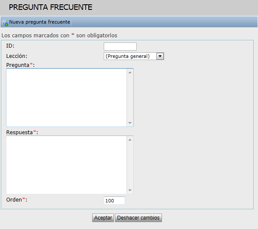Focus the ID input field
The width and height of the screenshot is (258, 229).
coord(120,46)
